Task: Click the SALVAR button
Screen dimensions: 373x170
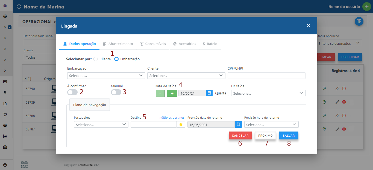Action: point(289,136)
